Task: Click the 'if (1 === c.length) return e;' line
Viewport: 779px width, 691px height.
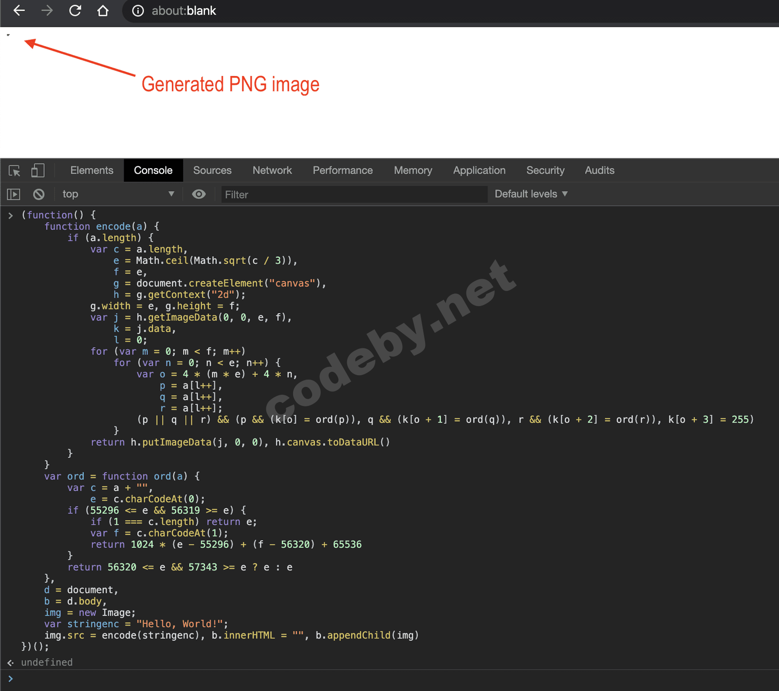Action: (174, 522)
